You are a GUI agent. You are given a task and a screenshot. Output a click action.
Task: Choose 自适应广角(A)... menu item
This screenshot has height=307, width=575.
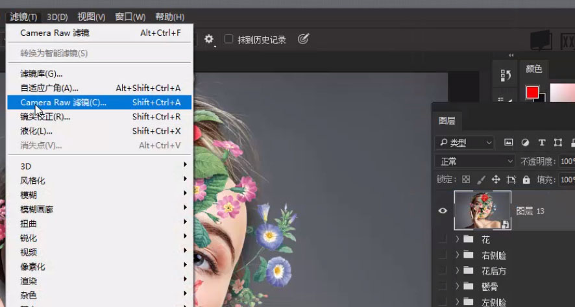(99, 88)
